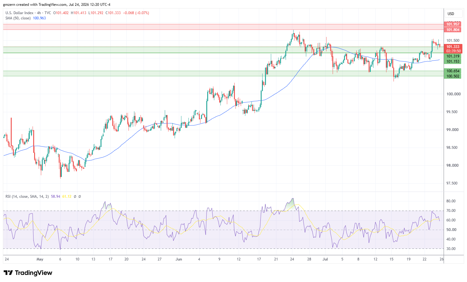Click the 19 date on time axis

(409, 259)
